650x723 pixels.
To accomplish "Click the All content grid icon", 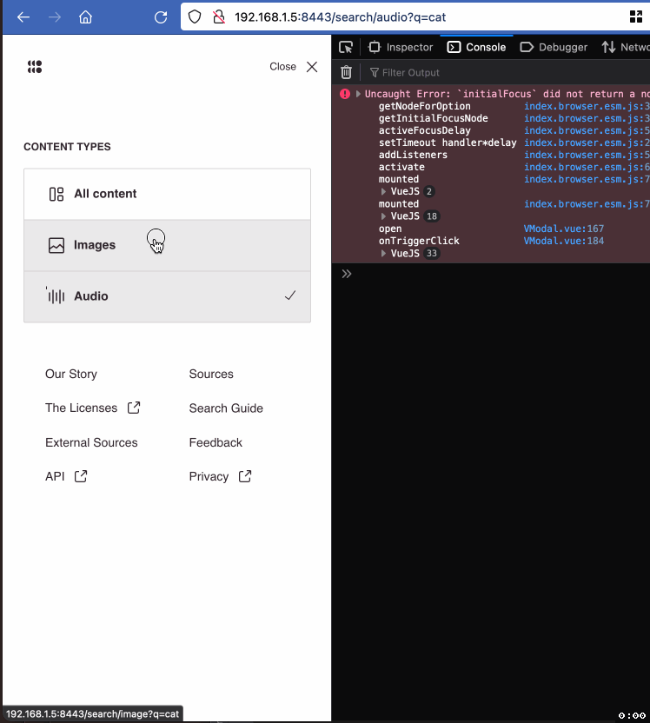I will coord(56,194).
